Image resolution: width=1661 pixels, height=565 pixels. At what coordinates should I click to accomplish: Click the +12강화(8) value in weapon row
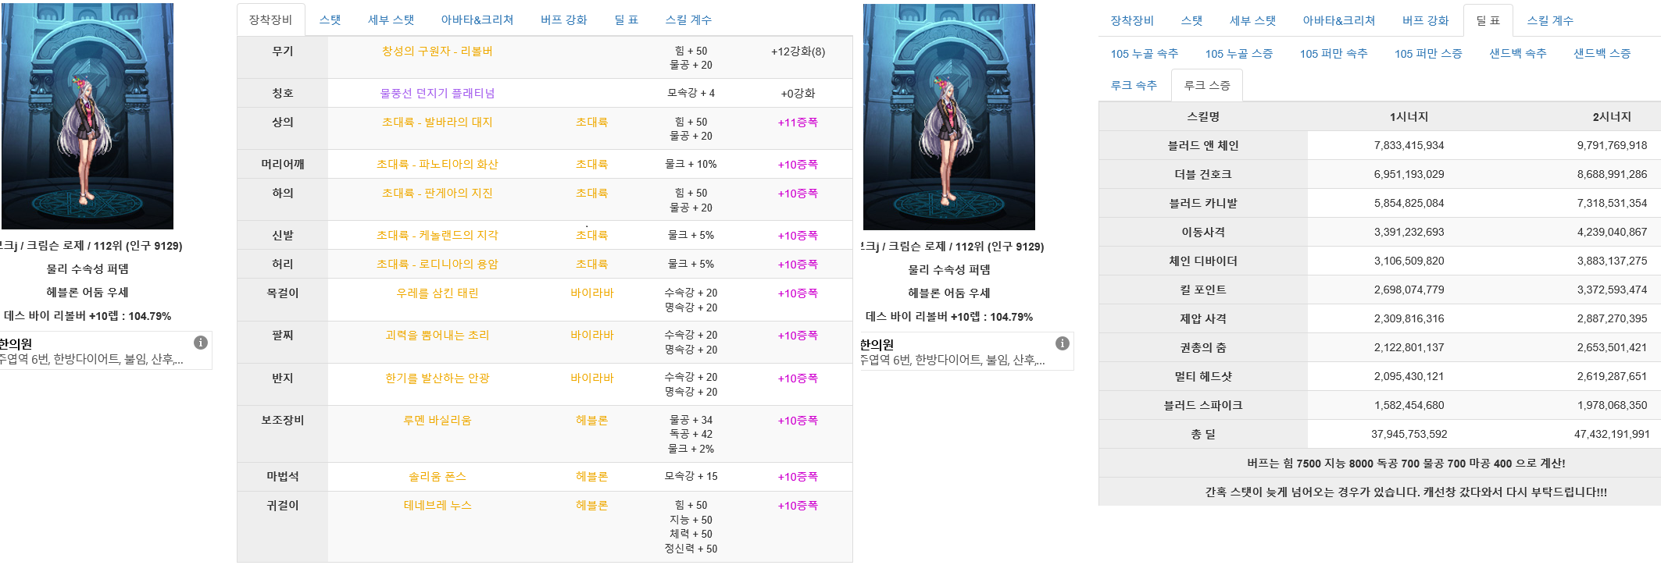(798, 51)
